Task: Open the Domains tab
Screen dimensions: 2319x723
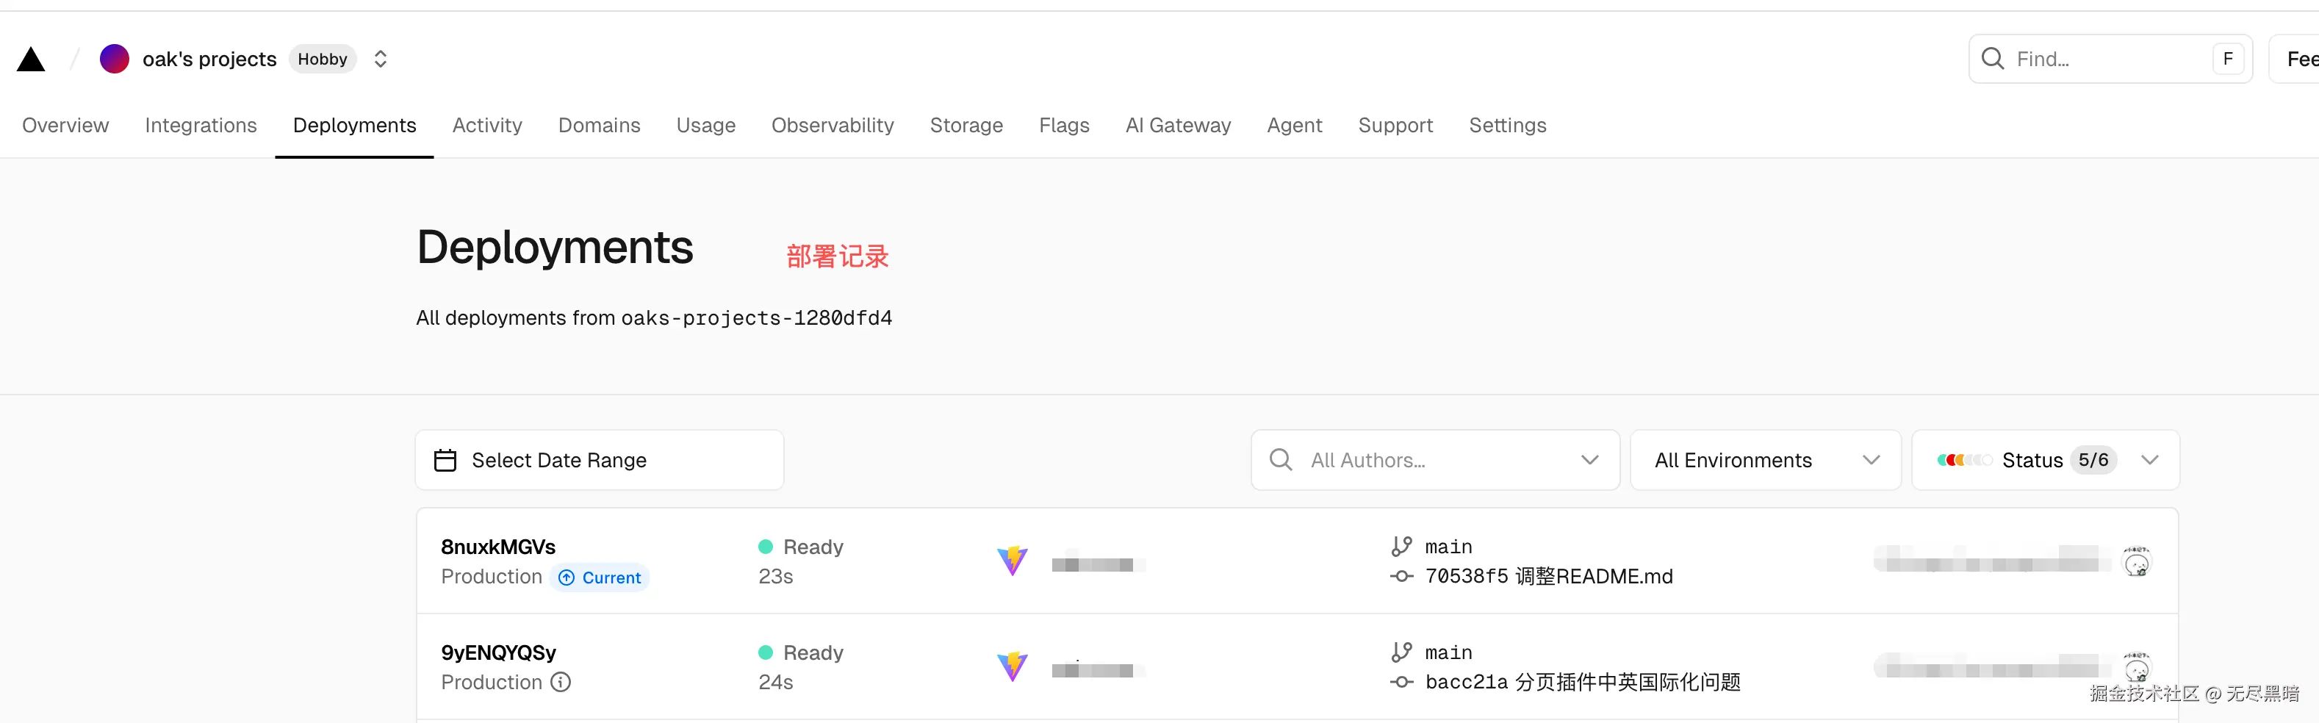Action: (599, 125)
